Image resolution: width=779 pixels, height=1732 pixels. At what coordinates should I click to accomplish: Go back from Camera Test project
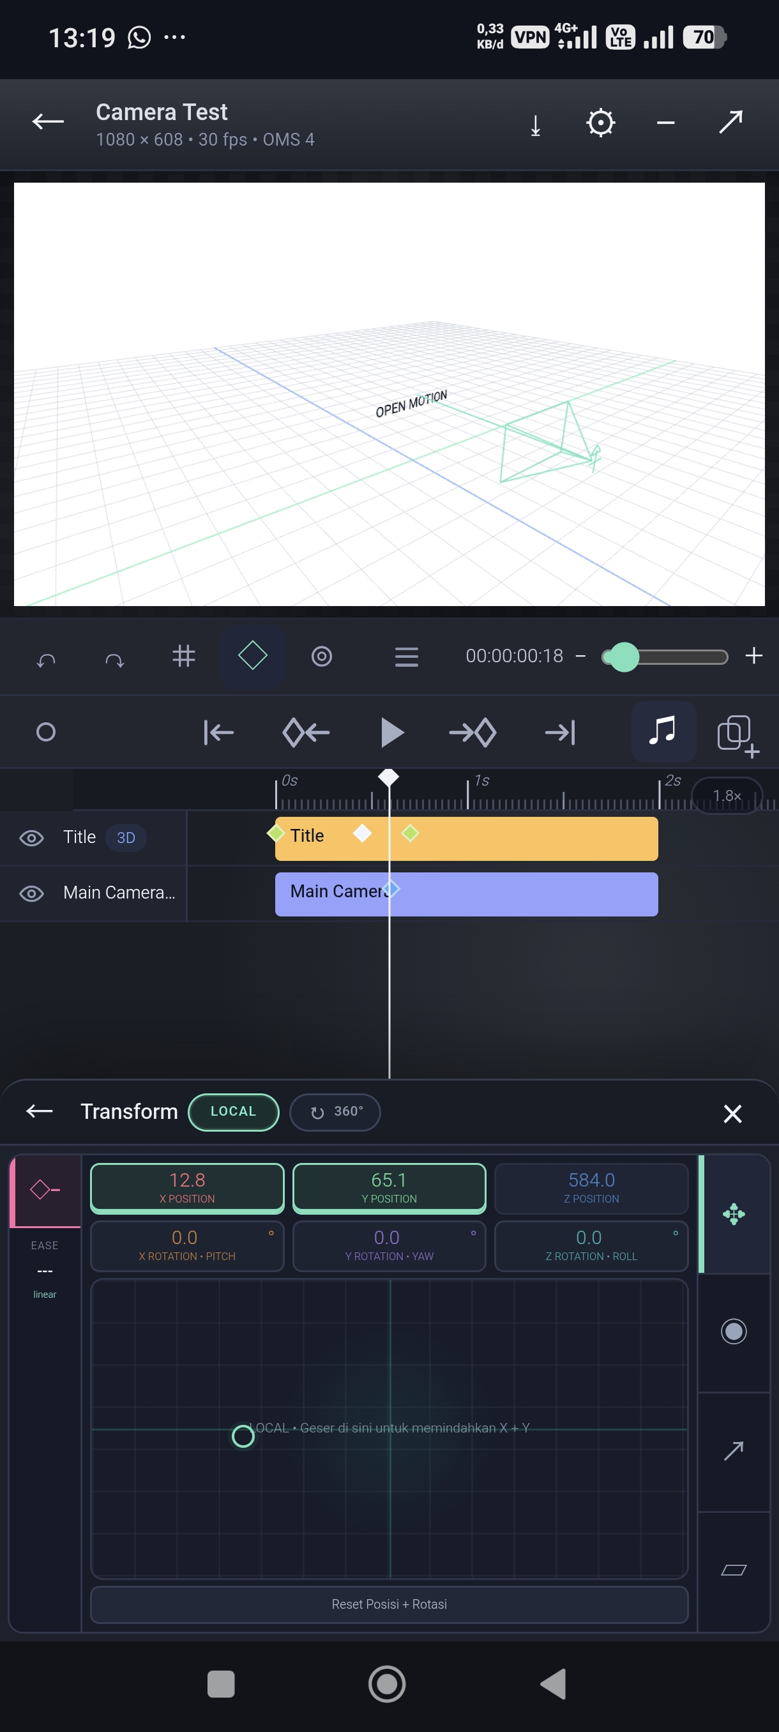[48, 122]
